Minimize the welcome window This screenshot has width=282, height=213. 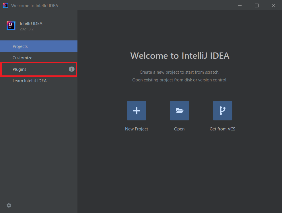[x=240, y=5]
